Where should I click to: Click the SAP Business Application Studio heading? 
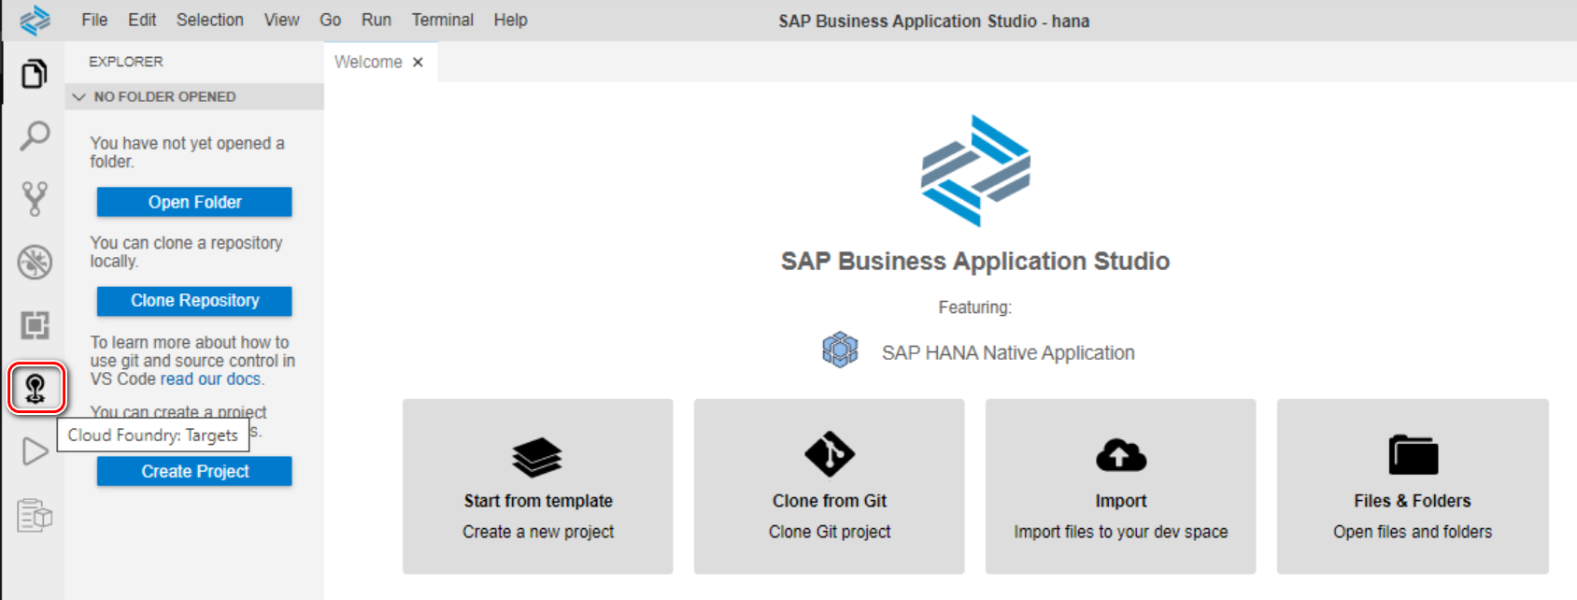(975, 261)
